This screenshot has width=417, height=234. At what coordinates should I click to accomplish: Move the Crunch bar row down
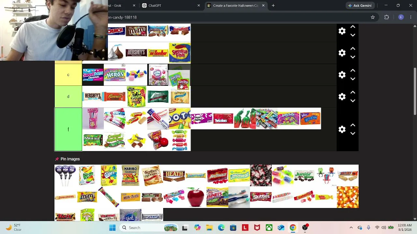coord(353,35)
